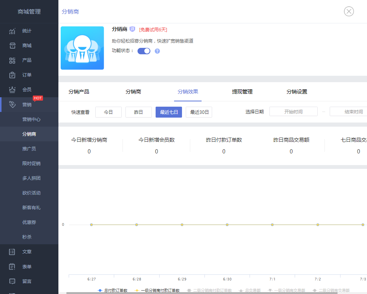Click the 6/30 chart data point

[227, 225]
